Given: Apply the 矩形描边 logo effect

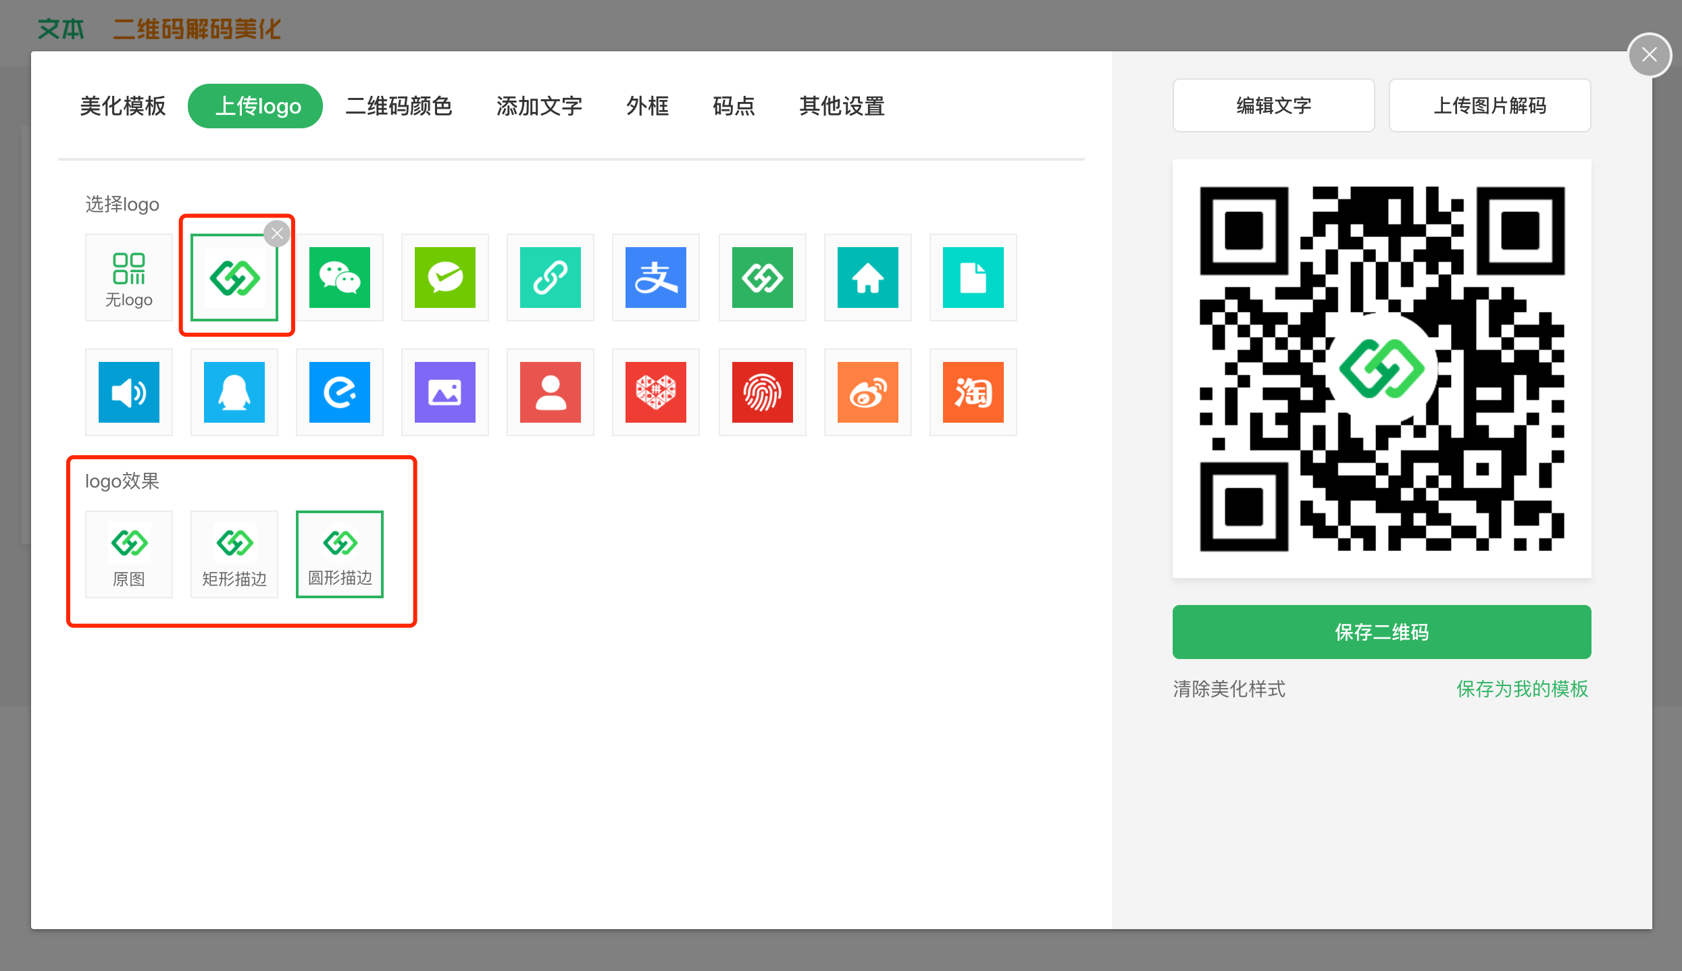Looking at the screenshot, I should pos(234,554).
